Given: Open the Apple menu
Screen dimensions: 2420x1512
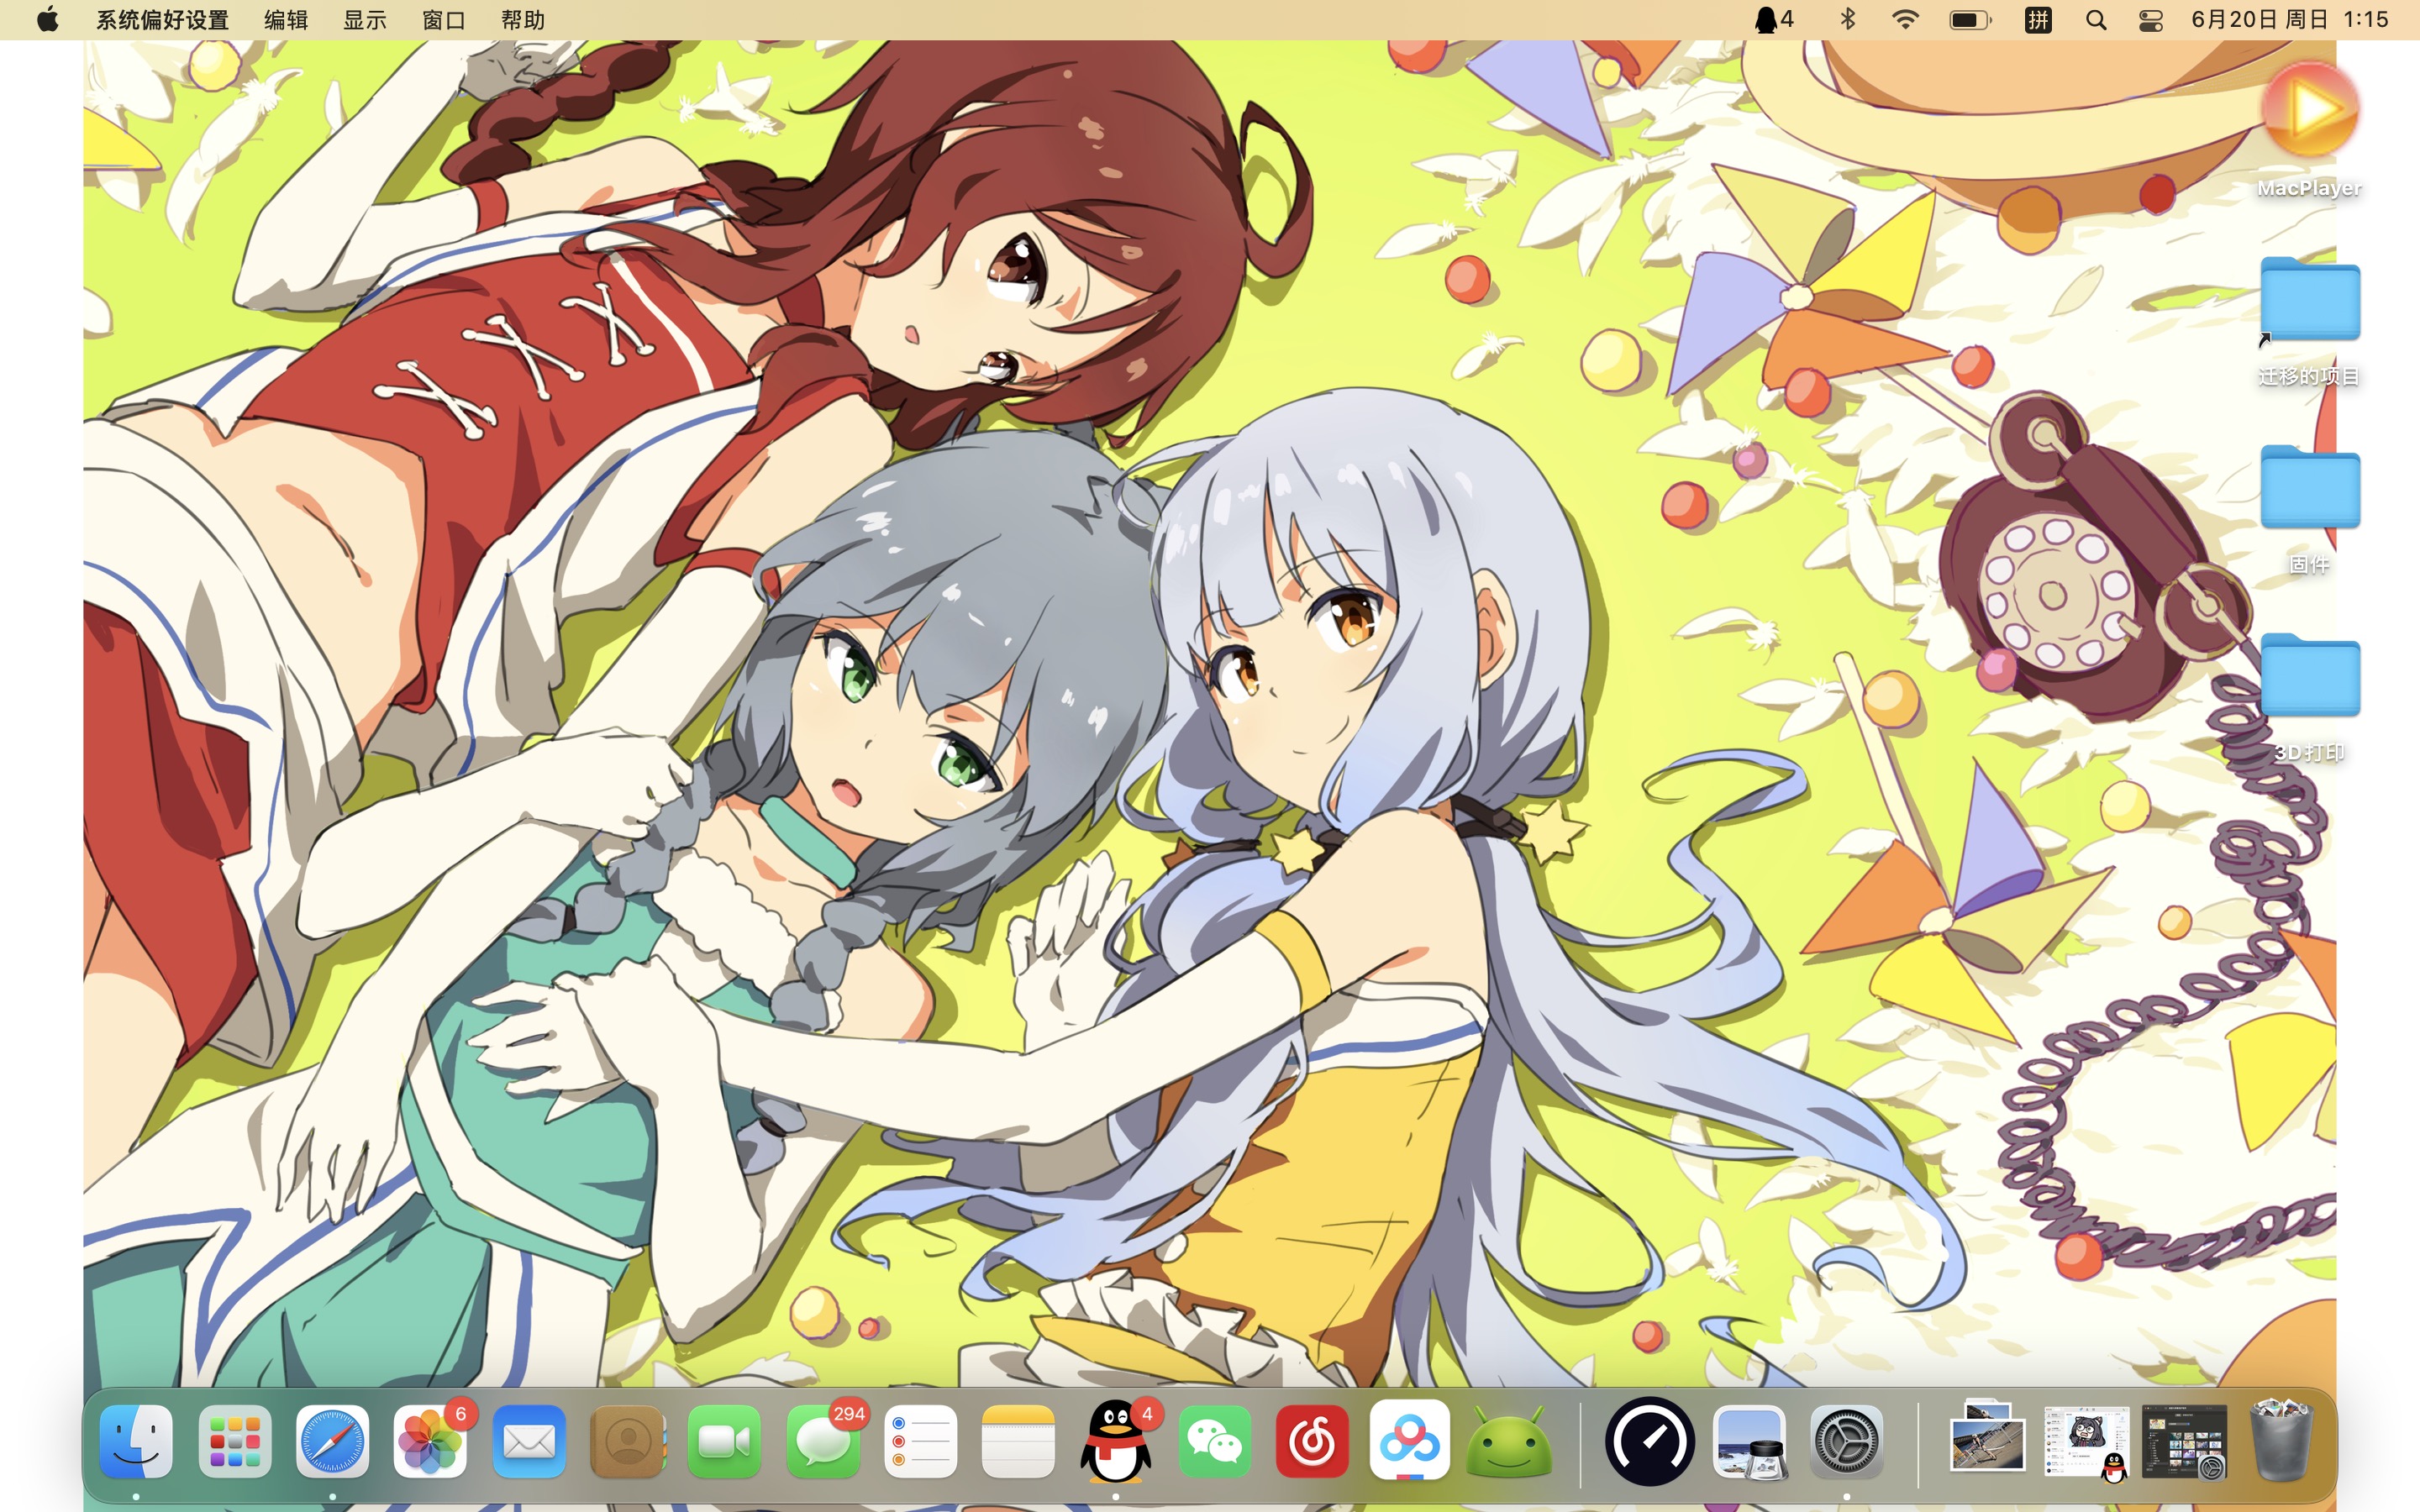Looking at the screenshot, I should point(47,20).
